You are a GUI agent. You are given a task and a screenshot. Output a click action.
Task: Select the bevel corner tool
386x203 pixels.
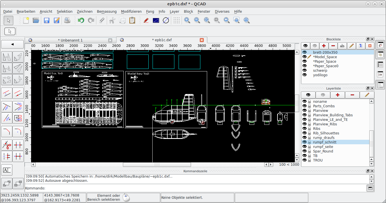coord(7,131)
